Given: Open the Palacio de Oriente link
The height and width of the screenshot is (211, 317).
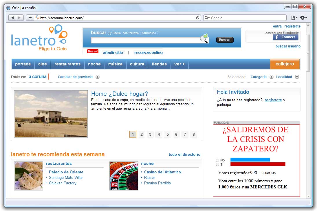Looking at the screenshot, I should [66, 172].
